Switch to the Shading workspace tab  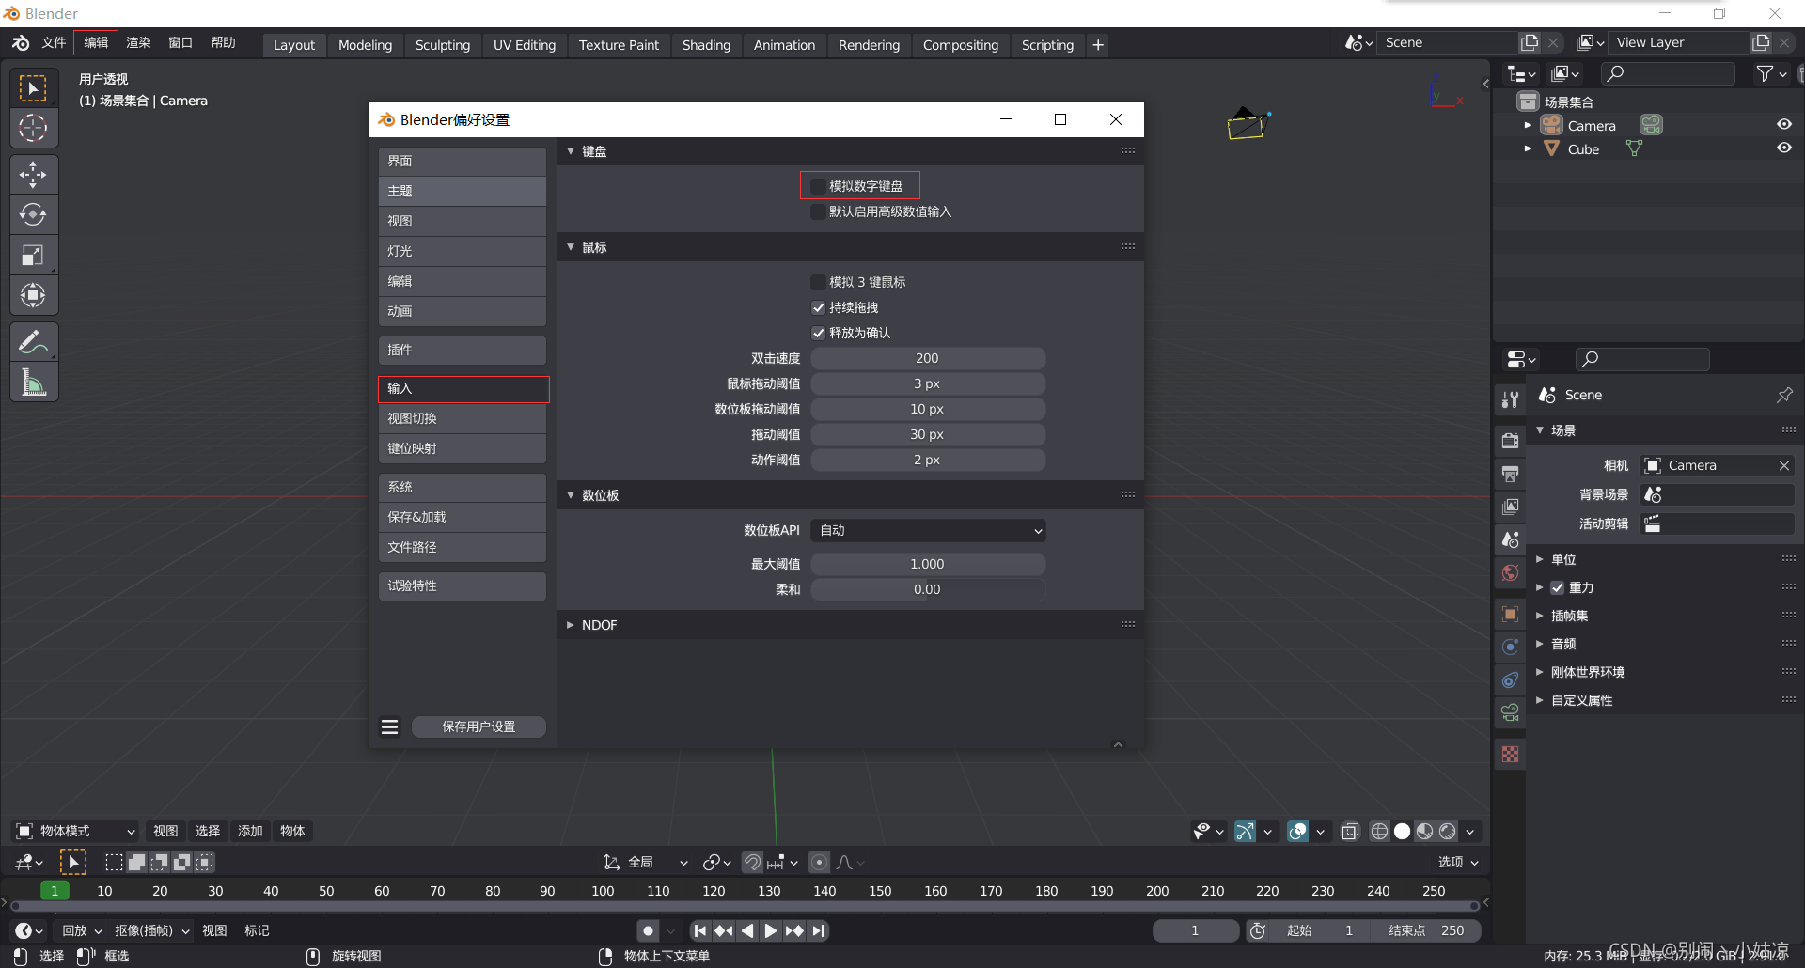[706, 45]
